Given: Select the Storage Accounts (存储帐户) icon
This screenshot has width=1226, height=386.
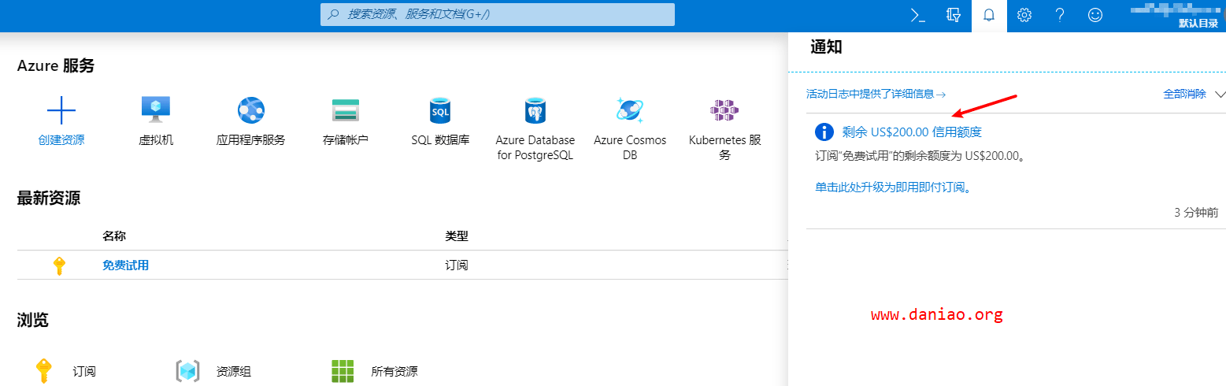Looking at the screenshot, I should [345, 111].
